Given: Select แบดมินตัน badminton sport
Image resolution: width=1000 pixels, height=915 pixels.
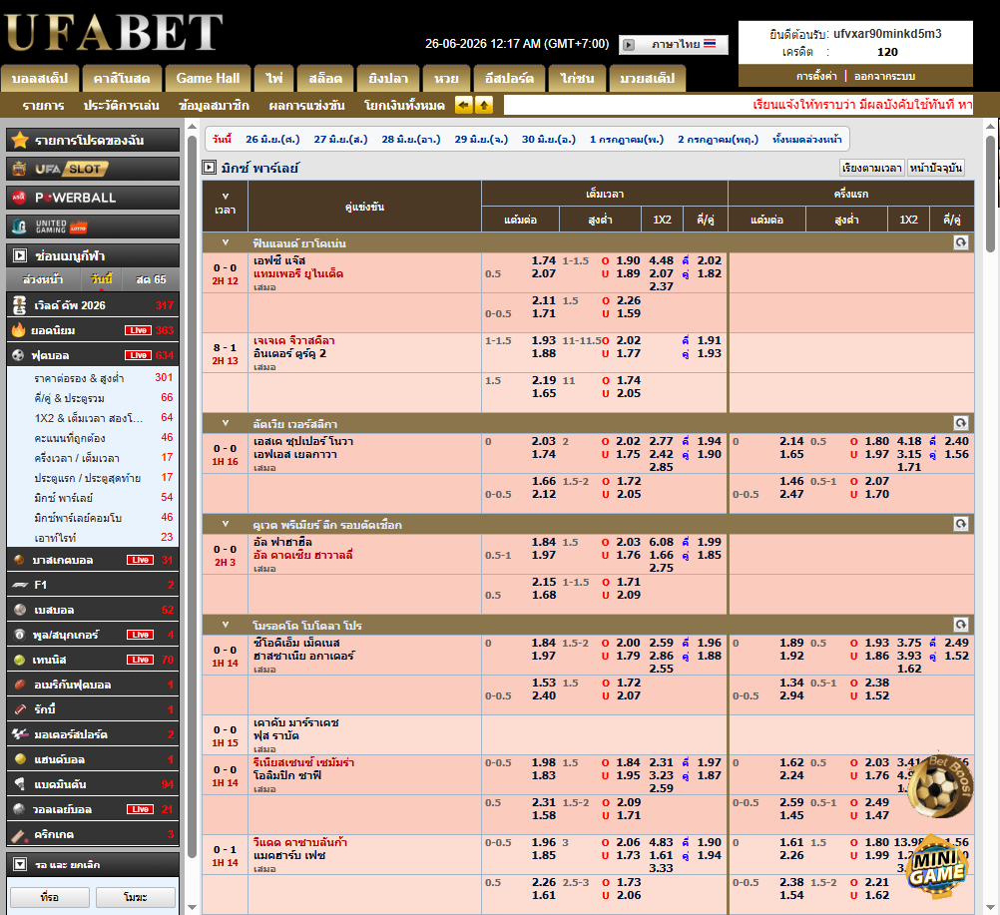Looking at the screenshot, I should [x=93, y=783].
